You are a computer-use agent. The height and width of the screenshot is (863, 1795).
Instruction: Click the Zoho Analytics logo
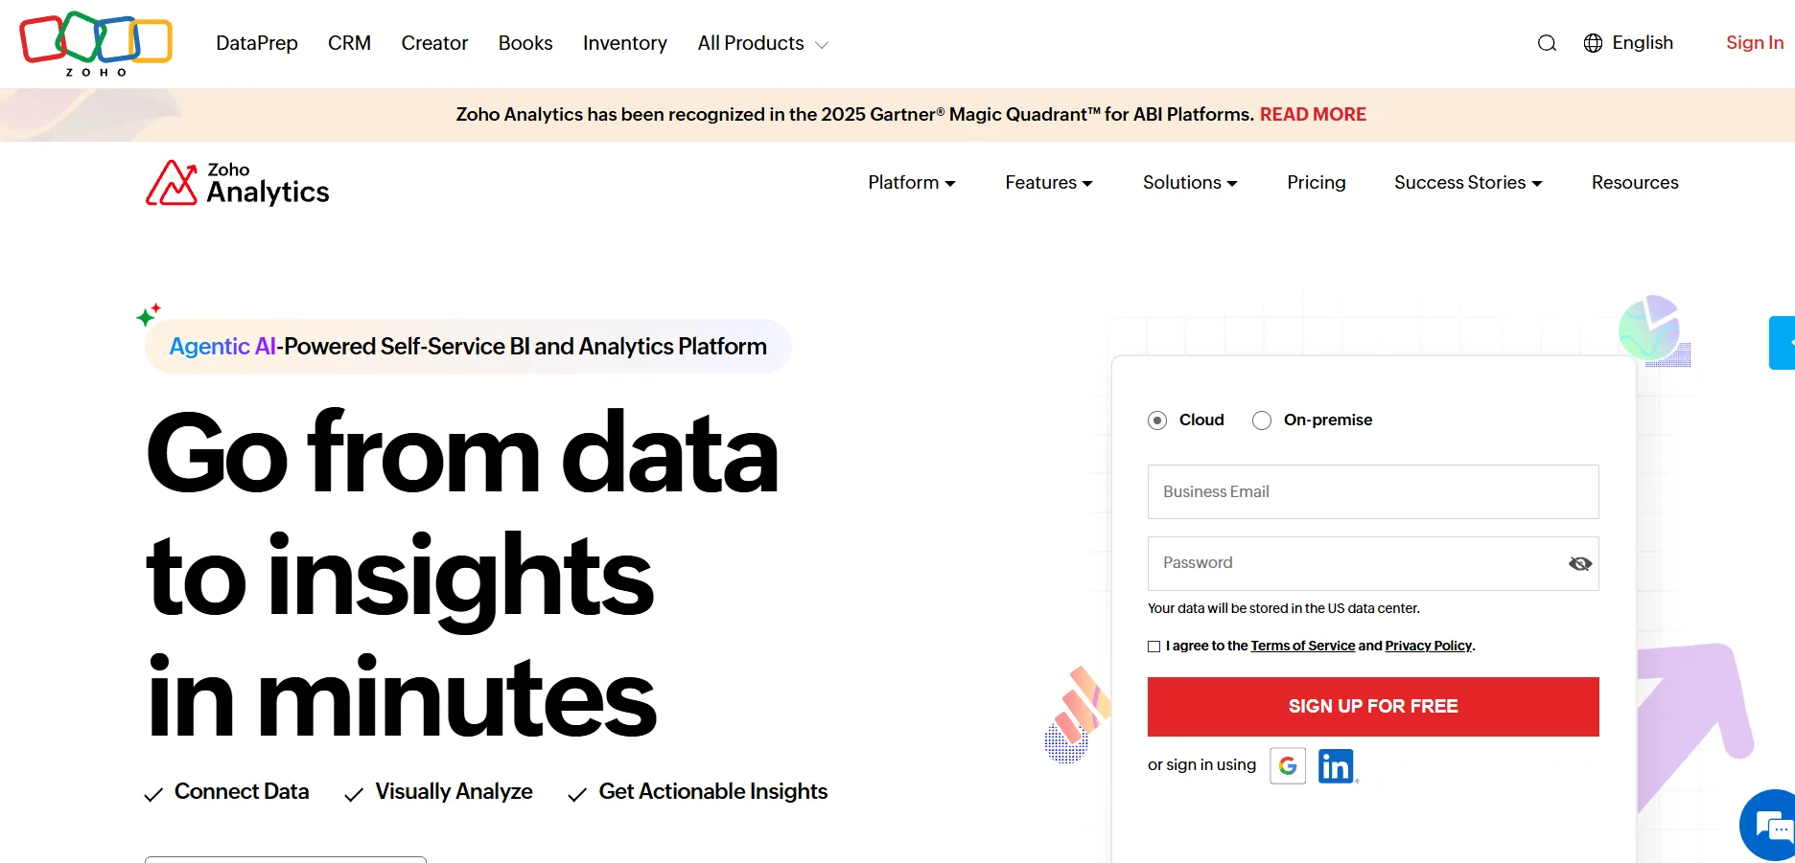coord(236,183)
